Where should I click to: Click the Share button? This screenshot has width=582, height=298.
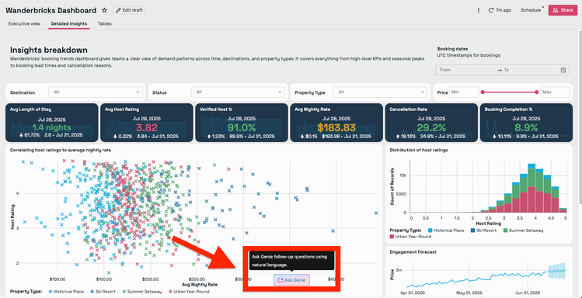click(x=563, y=10)
